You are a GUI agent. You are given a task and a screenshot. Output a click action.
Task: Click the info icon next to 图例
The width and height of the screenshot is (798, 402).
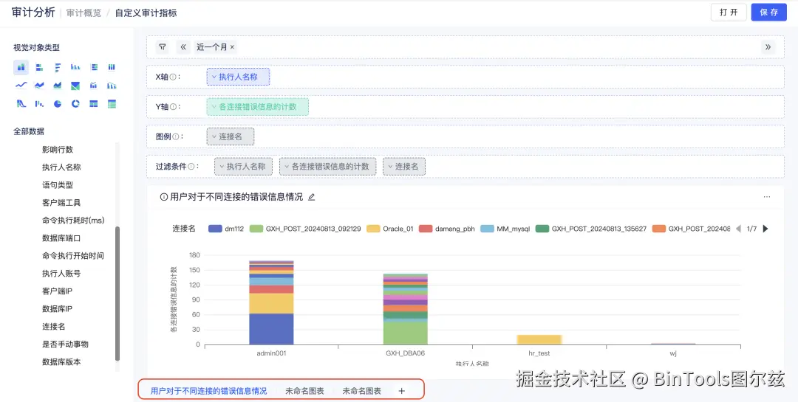tap(176, 136)
